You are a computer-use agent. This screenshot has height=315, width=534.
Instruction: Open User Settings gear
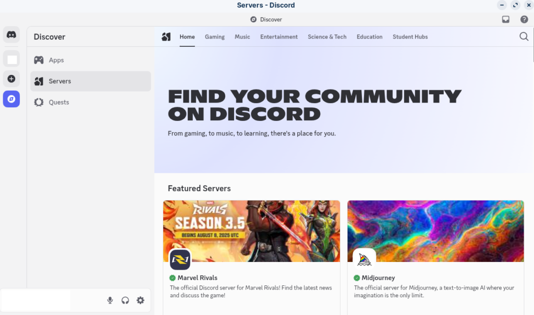tap(140, 300)
